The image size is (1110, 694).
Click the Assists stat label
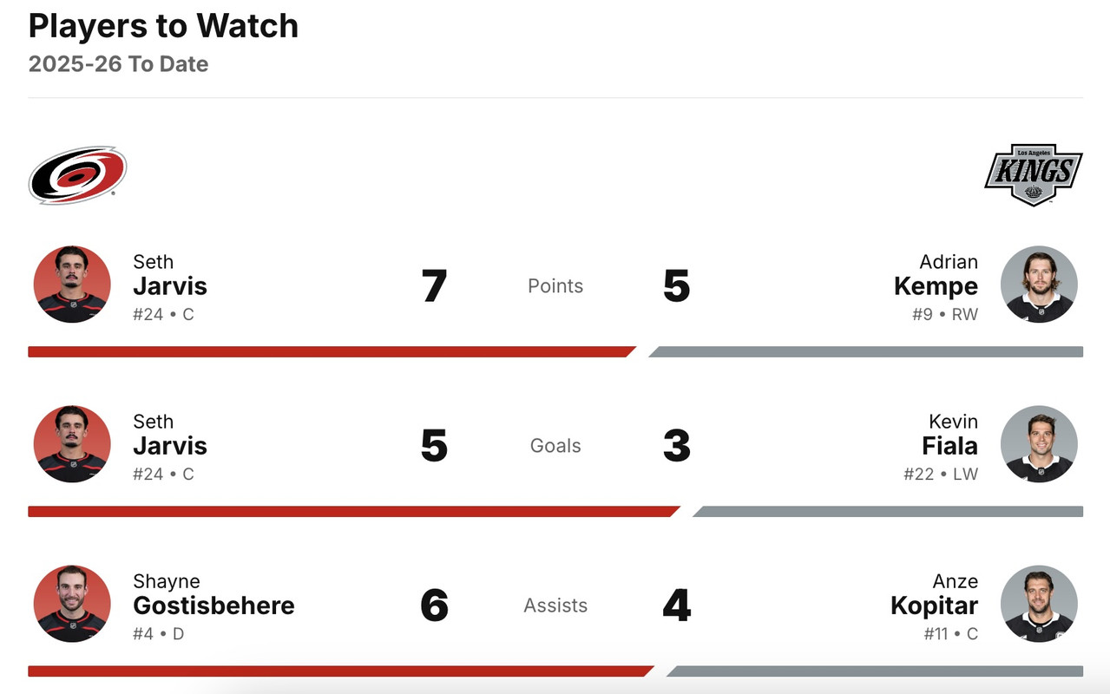click(555, 606)
